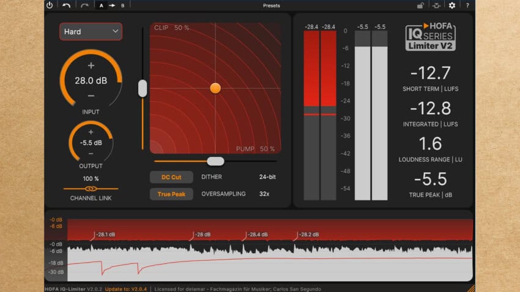Undo the last change with the arrow
Screen dimensions: 520x292
point(66,5)
